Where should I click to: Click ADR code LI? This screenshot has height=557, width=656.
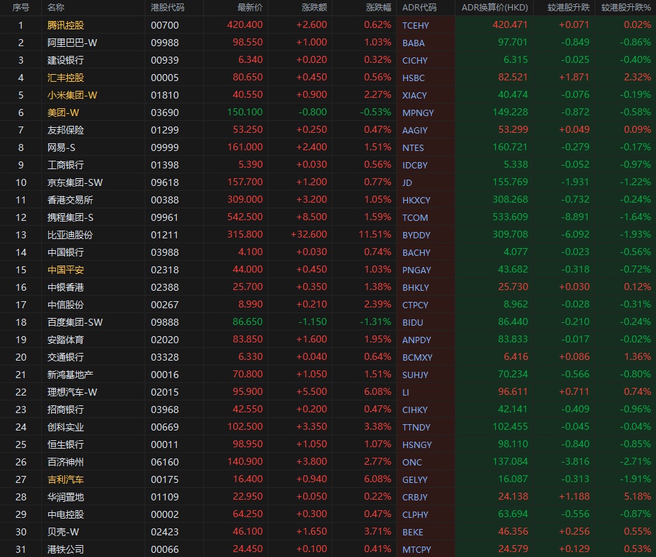[x=405, y=393]
